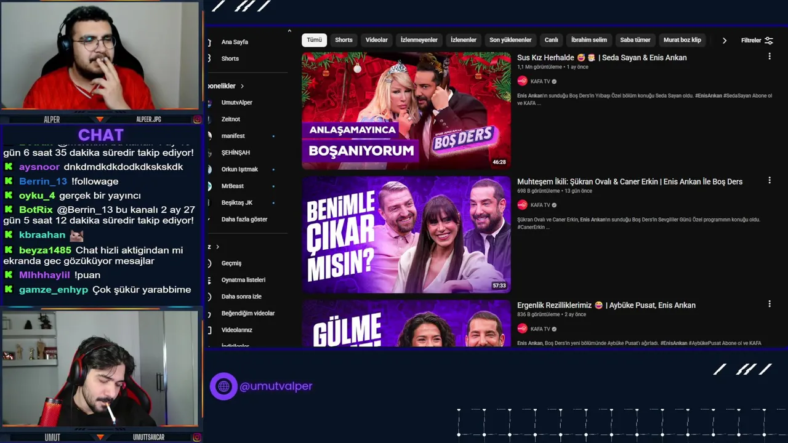Select the Shorts filter chip
The width and height of the screenshot is (788, 443).
point(344,40)
